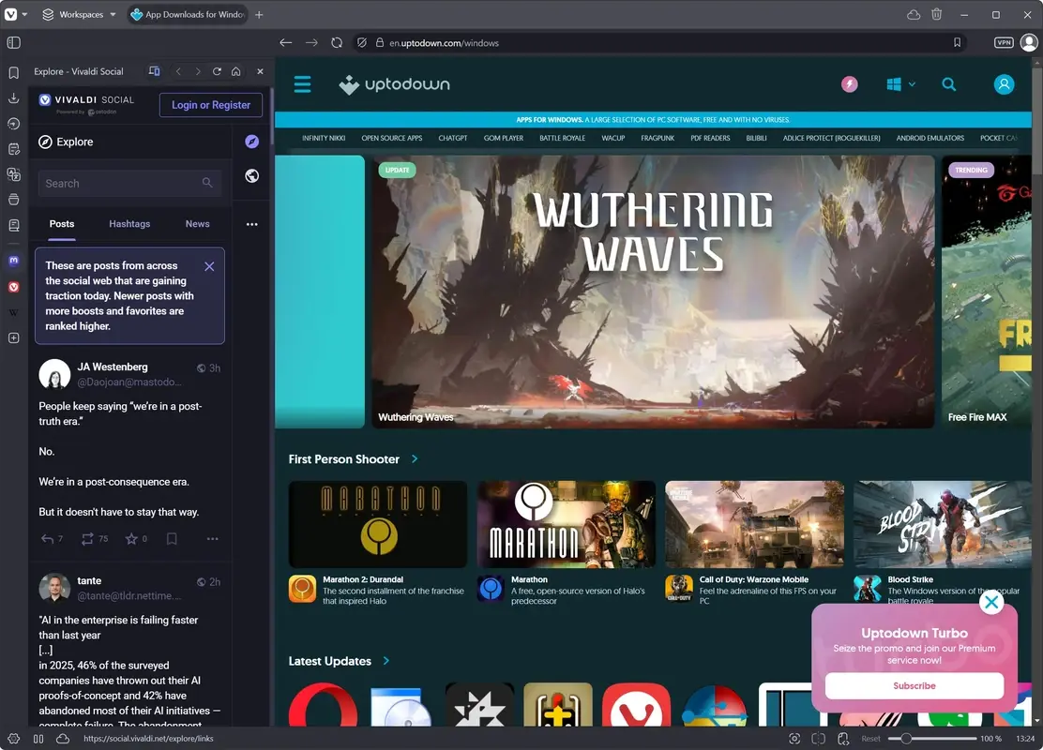Screen dimensions: 1043x750
Task: Add a new web panel with the plus icon
Action: tap(13, 337)
